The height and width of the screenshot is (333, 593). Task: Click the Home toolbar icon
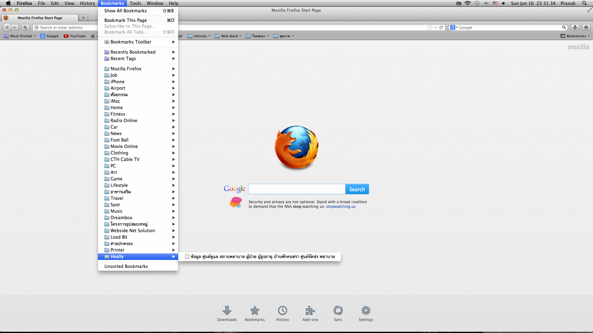pos(586,27)
